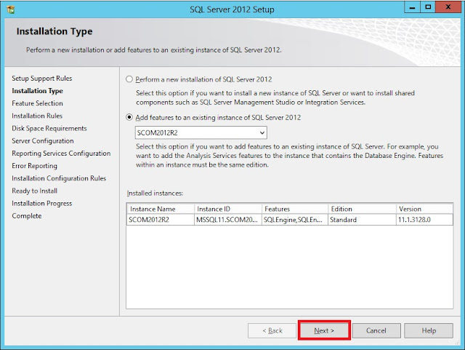465x350 pixels.
Task: Click the Next button
Action: pos(324,330)
